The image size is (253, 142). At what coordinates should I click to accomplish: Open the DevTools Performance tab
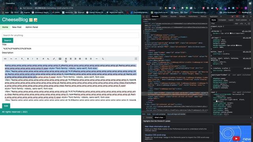(193, 17)
